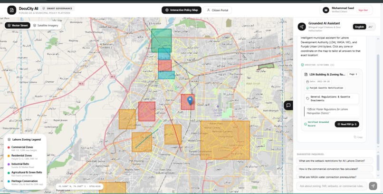Click the Verified Grounded Record checkmark icon
The height and width of the screenshot is (194, 383).
[306, 124]
